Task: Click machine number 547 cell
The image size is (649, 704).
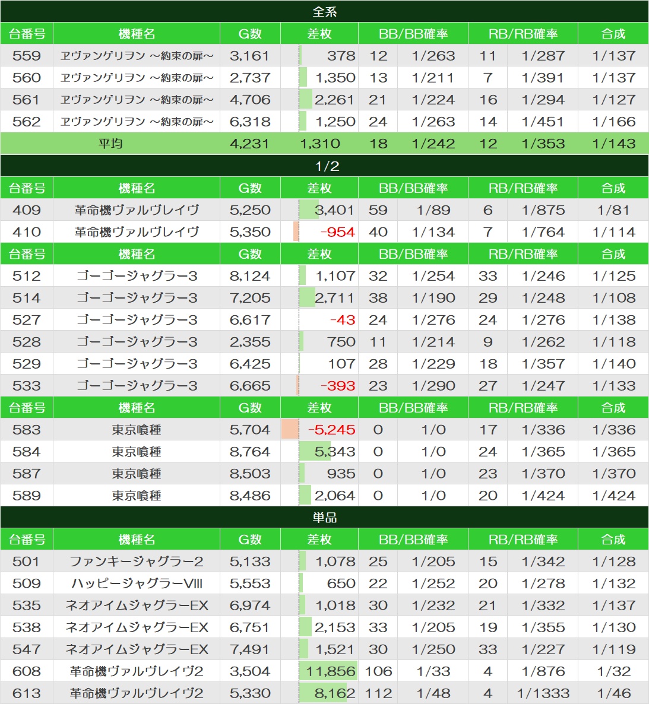Action: point(27,649)
